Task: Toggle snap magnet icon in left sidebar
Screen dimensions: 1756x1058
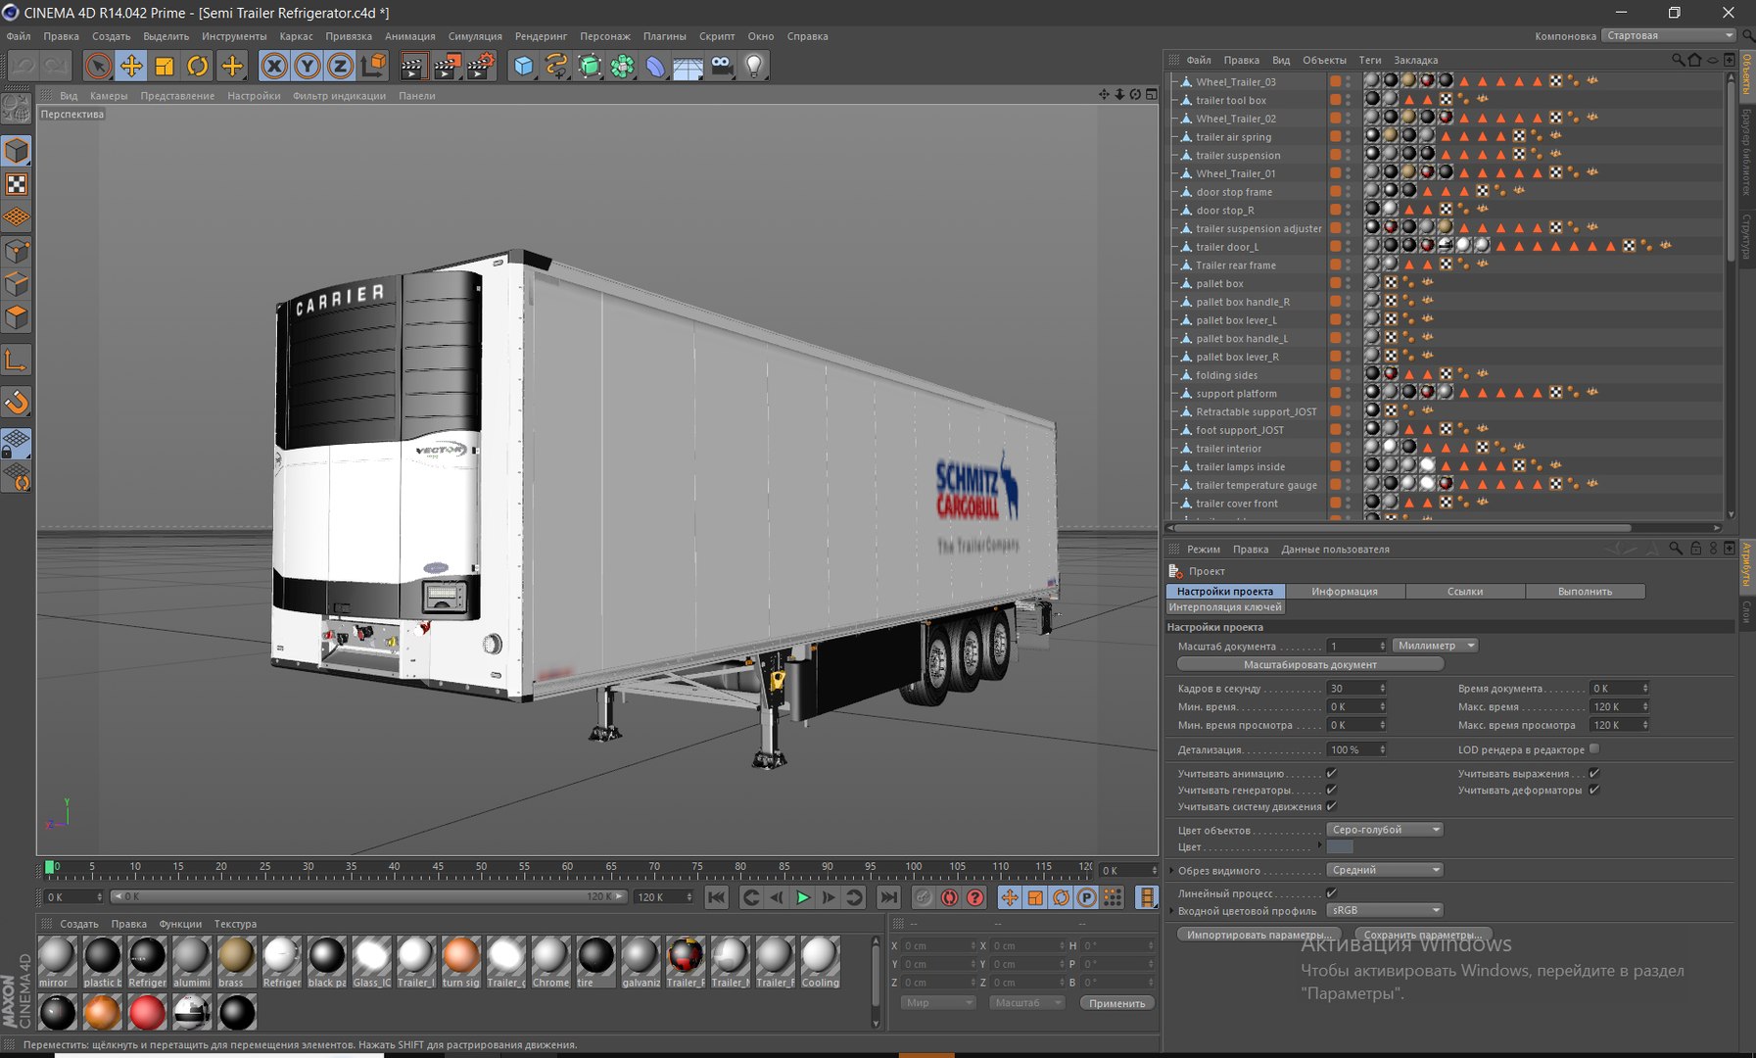Action: click(x=17, y=402)
